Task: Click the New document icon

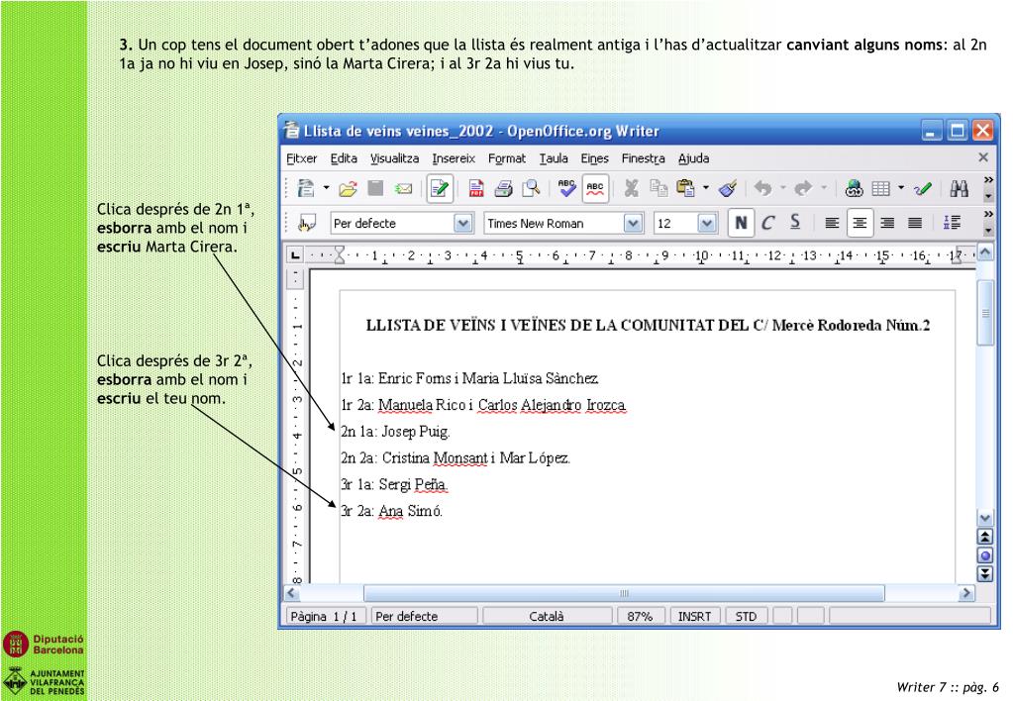Action: click(x=306, y=189)
